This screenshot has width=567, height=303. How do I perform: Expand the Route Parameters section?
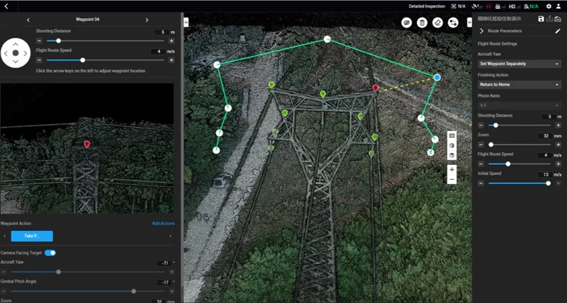point(482,31)
